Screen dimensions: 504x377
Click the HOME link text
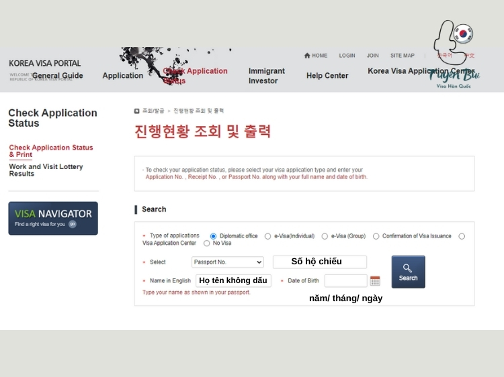319,56
